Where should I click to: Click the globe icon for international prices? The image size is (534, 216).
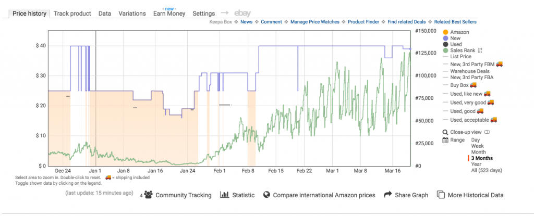pyautogui.click(x=266, y=195)
